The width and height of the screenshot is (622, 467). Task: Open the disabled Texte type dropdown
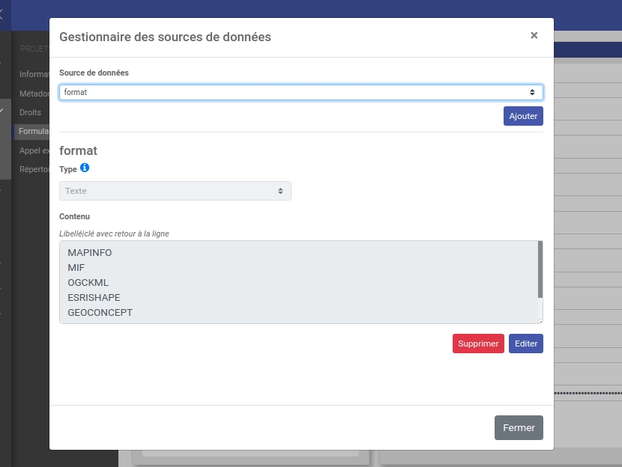coord(175,191)
